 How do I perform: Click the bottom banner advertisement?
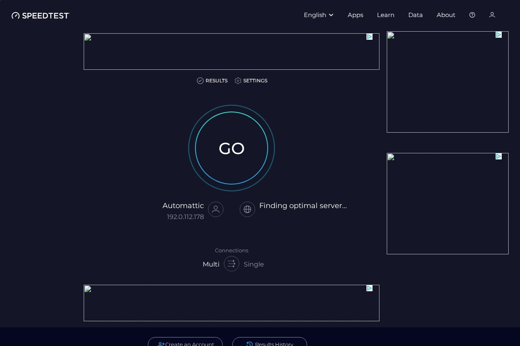[232, 303]
